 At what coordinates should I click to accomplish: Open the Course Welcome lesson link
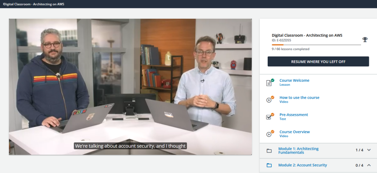[294, 80]
